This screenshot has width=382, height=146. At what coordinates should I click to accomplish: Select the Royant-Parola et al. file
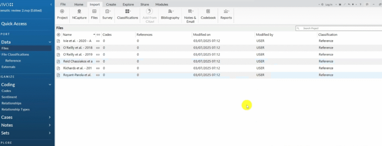[77, 75]
